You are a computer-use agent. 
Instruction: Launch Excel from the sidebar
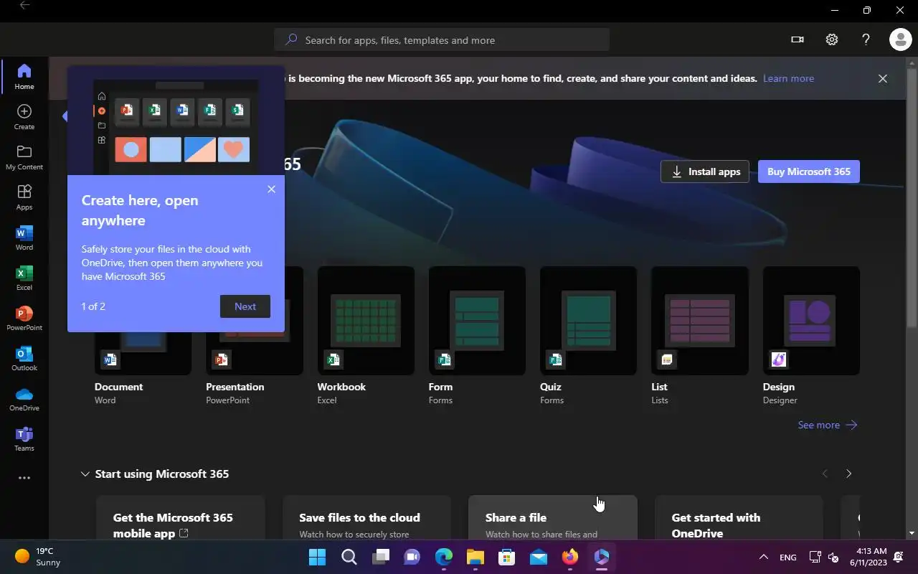24,278
